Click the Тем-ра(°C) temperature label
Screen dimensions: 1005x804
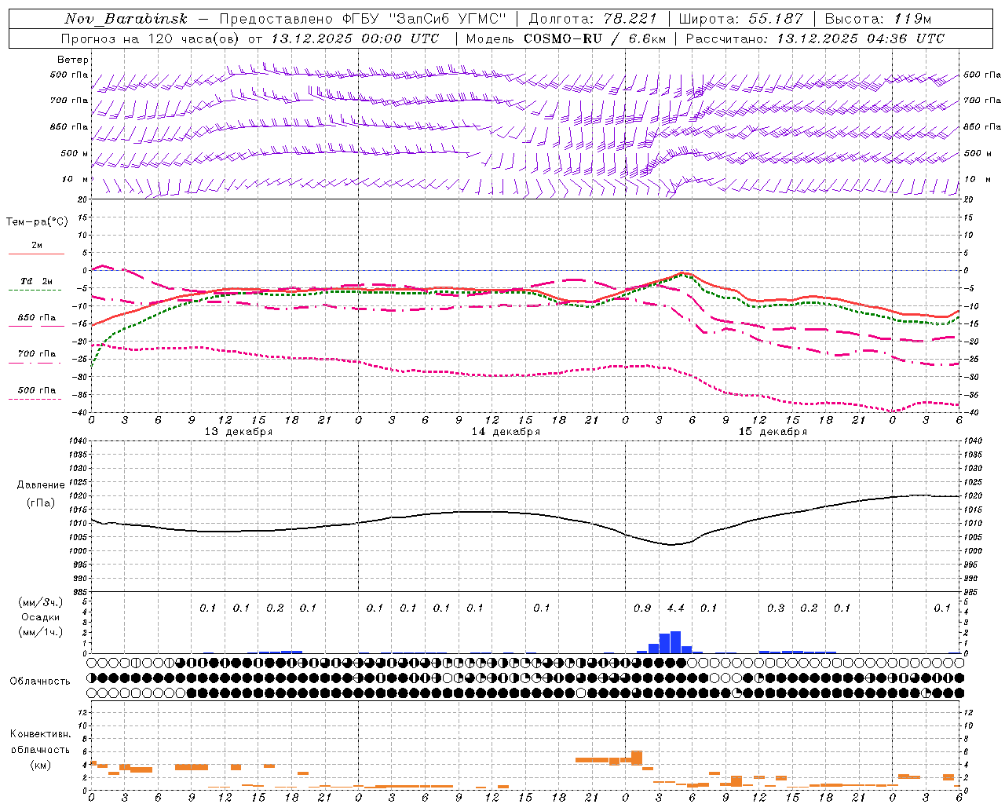(37, 222)
